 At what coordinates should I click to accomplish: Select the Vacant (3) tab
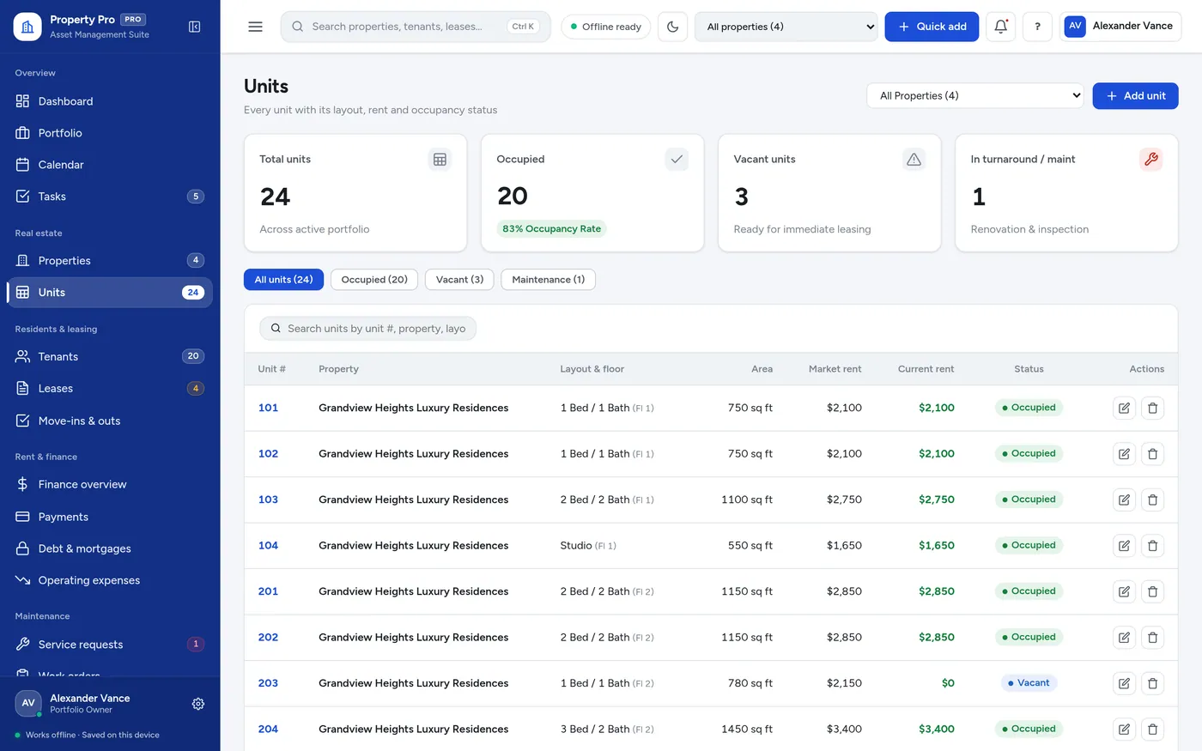tap(459, 280)
